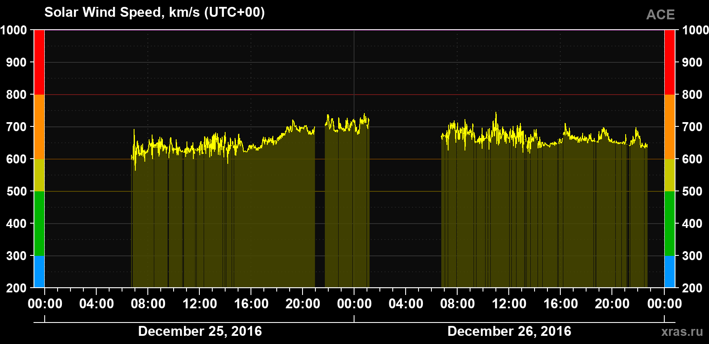The height and width of the screenshot is (344, 709).
Task: Click the 700 label on the right axis
Action: pos(692,127)
